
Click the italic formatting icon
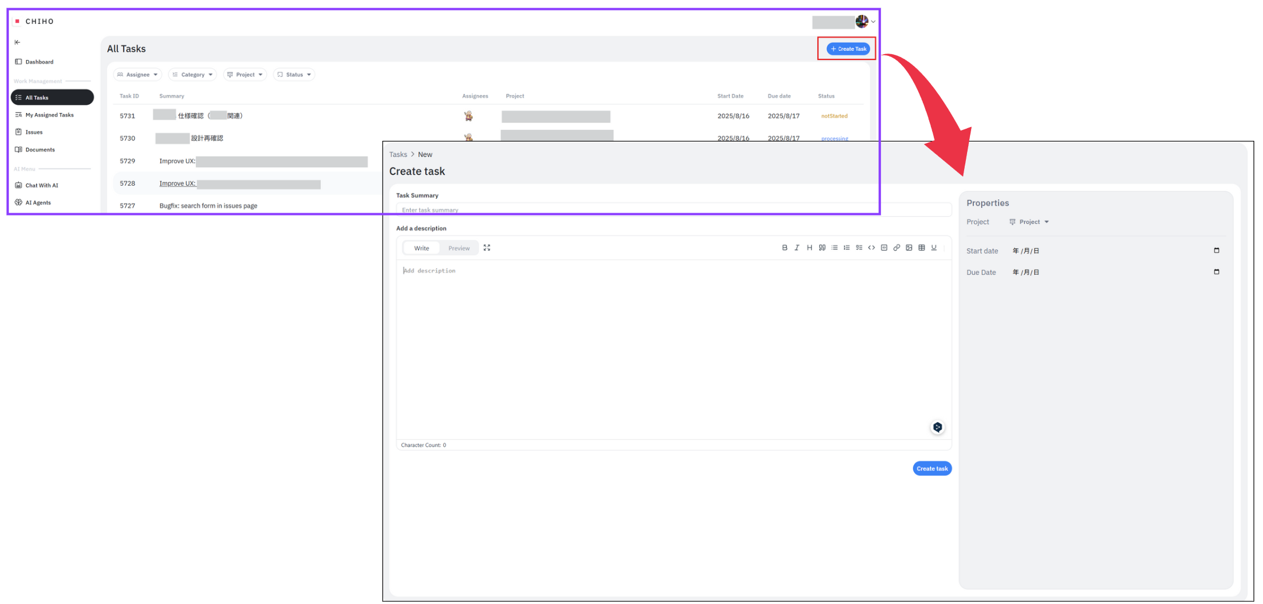(797, 248)
